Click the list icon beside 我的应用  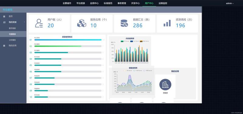coord(4,46)
